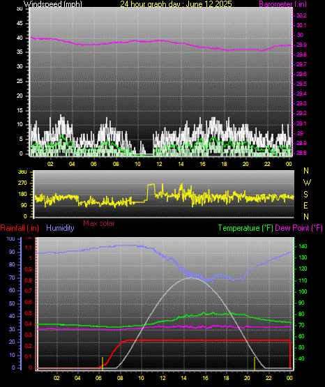
Task: Click the 1.1 rainfall scale value
Action: pyautogui.click(x=29, y=248)
